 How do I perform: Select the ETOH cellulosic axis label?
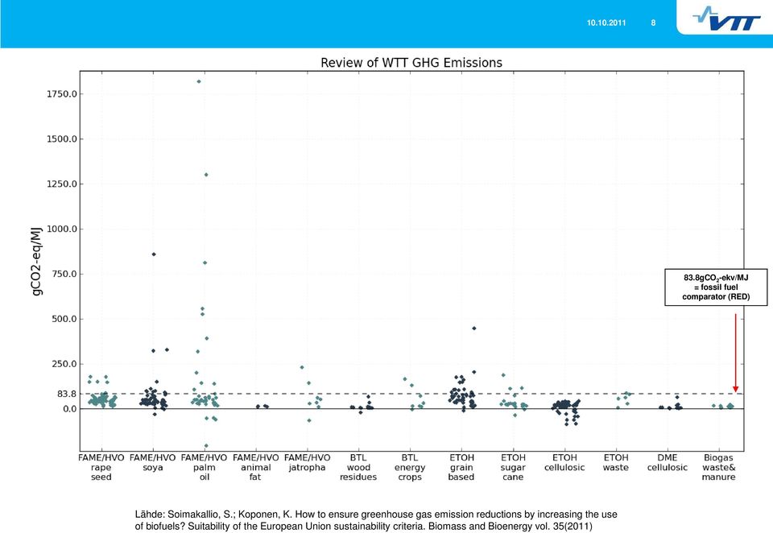[x=564, y=462]
